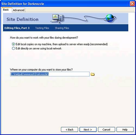Click the development files question text

pyautogui.click(x=44, y=38)
